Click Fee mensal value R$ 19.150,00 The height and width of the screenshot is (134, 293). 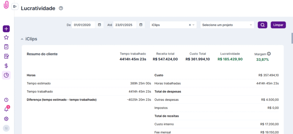(x=270, y=132)
